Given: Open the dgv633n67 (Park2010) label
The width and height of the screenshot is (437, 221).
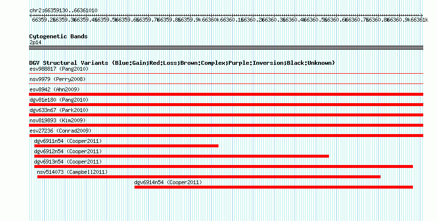Looking at the screenshot, I should tap(59, 110).
